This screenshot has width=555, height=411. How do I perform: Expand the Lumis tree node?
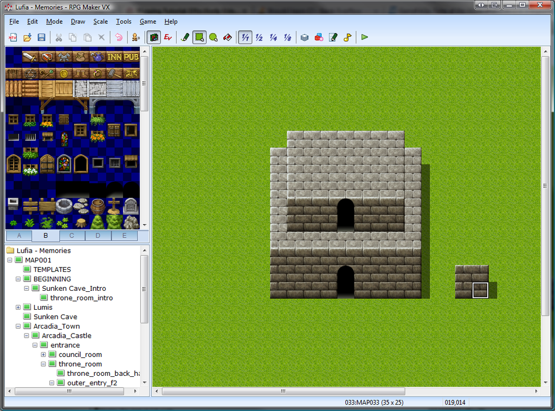(x=18, y=308)
